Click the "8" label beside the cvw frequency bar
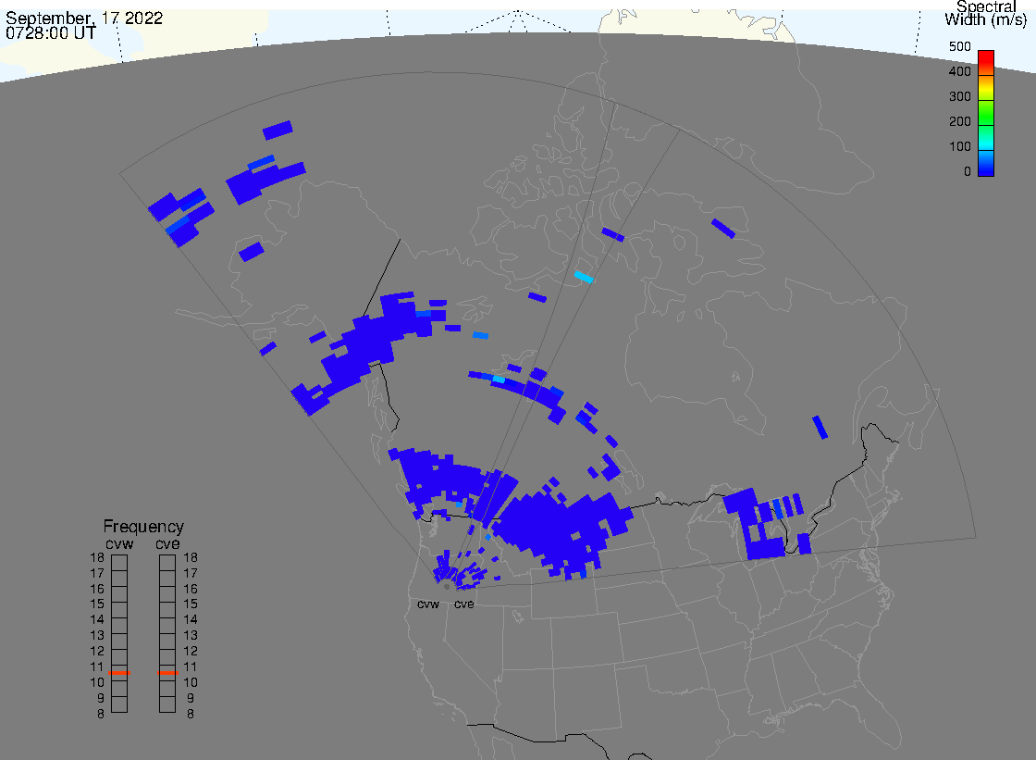 pos(101,714)
